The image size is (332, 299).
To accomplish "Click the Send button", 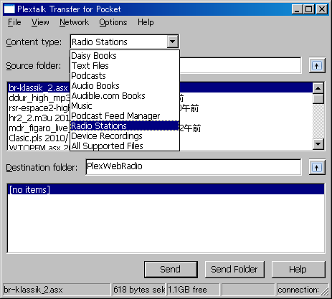I will pyautogui.click(x=171, y=270).
